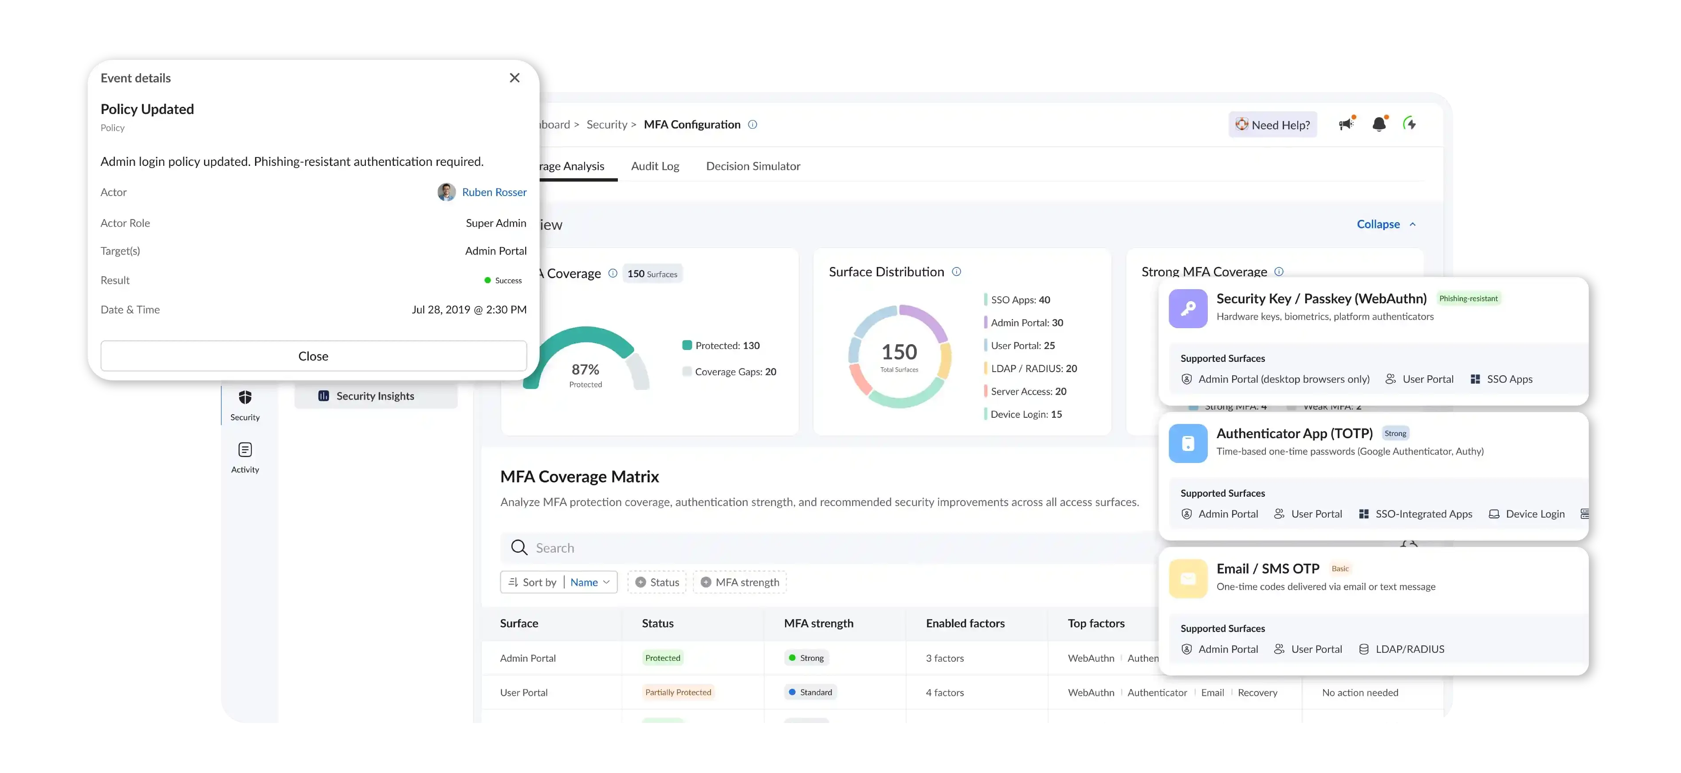Click Security Key / Passkey key icon

point(1188,308)
